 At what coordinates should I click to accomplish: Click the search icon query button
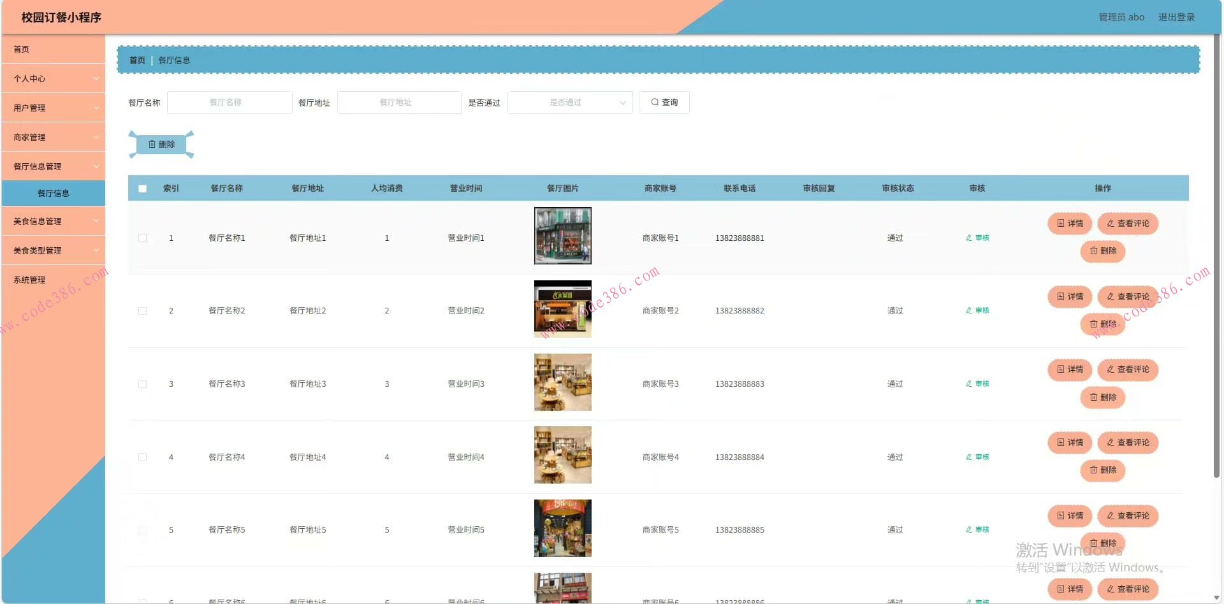tap(664, 103)
